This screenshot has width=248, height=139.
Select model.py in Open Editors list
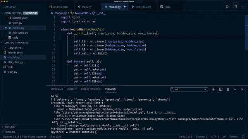[18, 28]
